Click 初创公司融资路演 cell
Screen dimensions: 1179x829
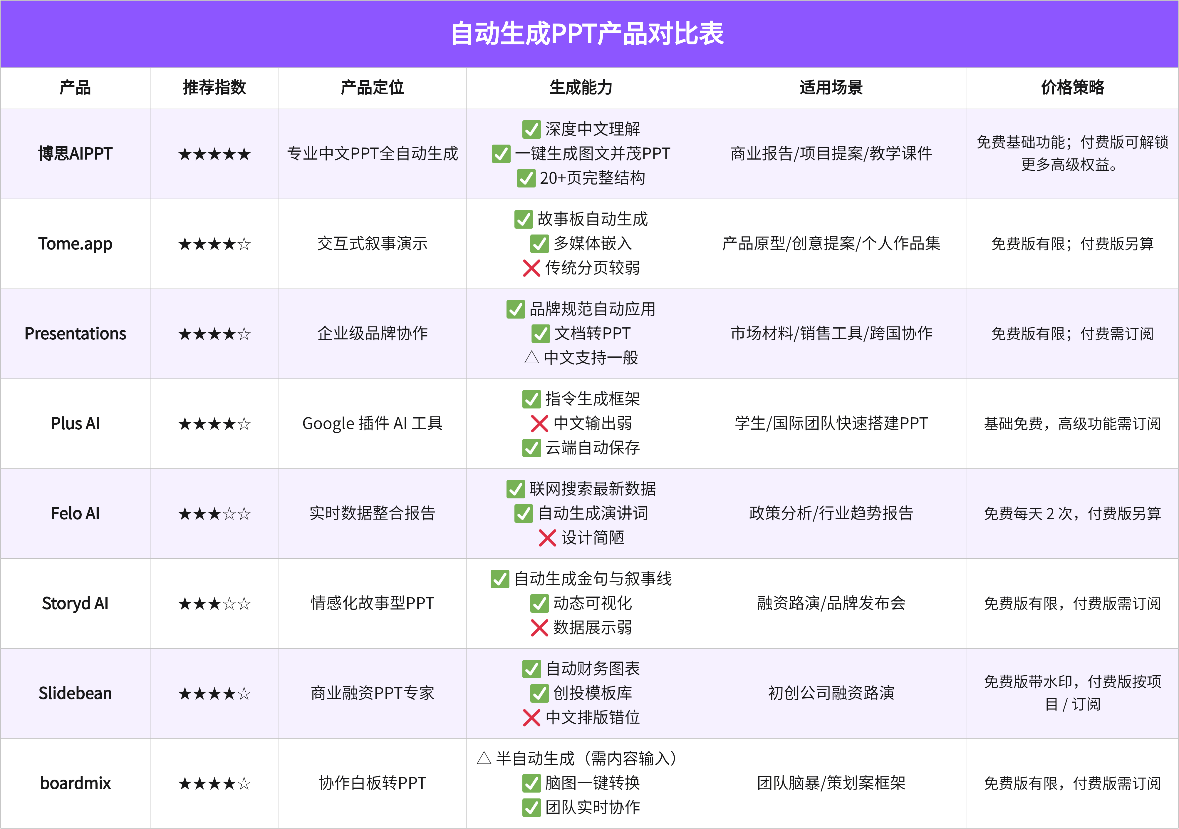pyautogui.click(x=831, y=694)
